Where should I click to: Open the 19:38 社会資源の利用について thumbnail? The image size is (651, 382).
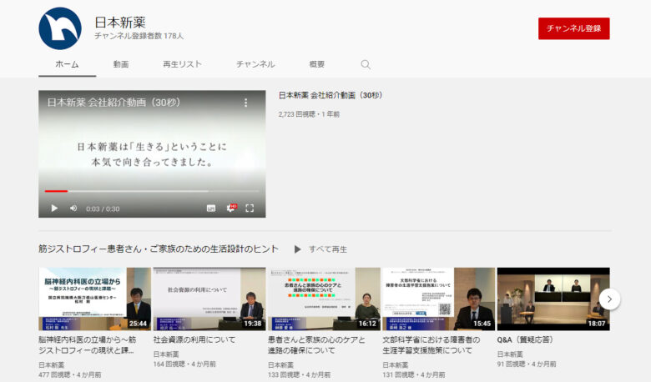coord(209,299)
